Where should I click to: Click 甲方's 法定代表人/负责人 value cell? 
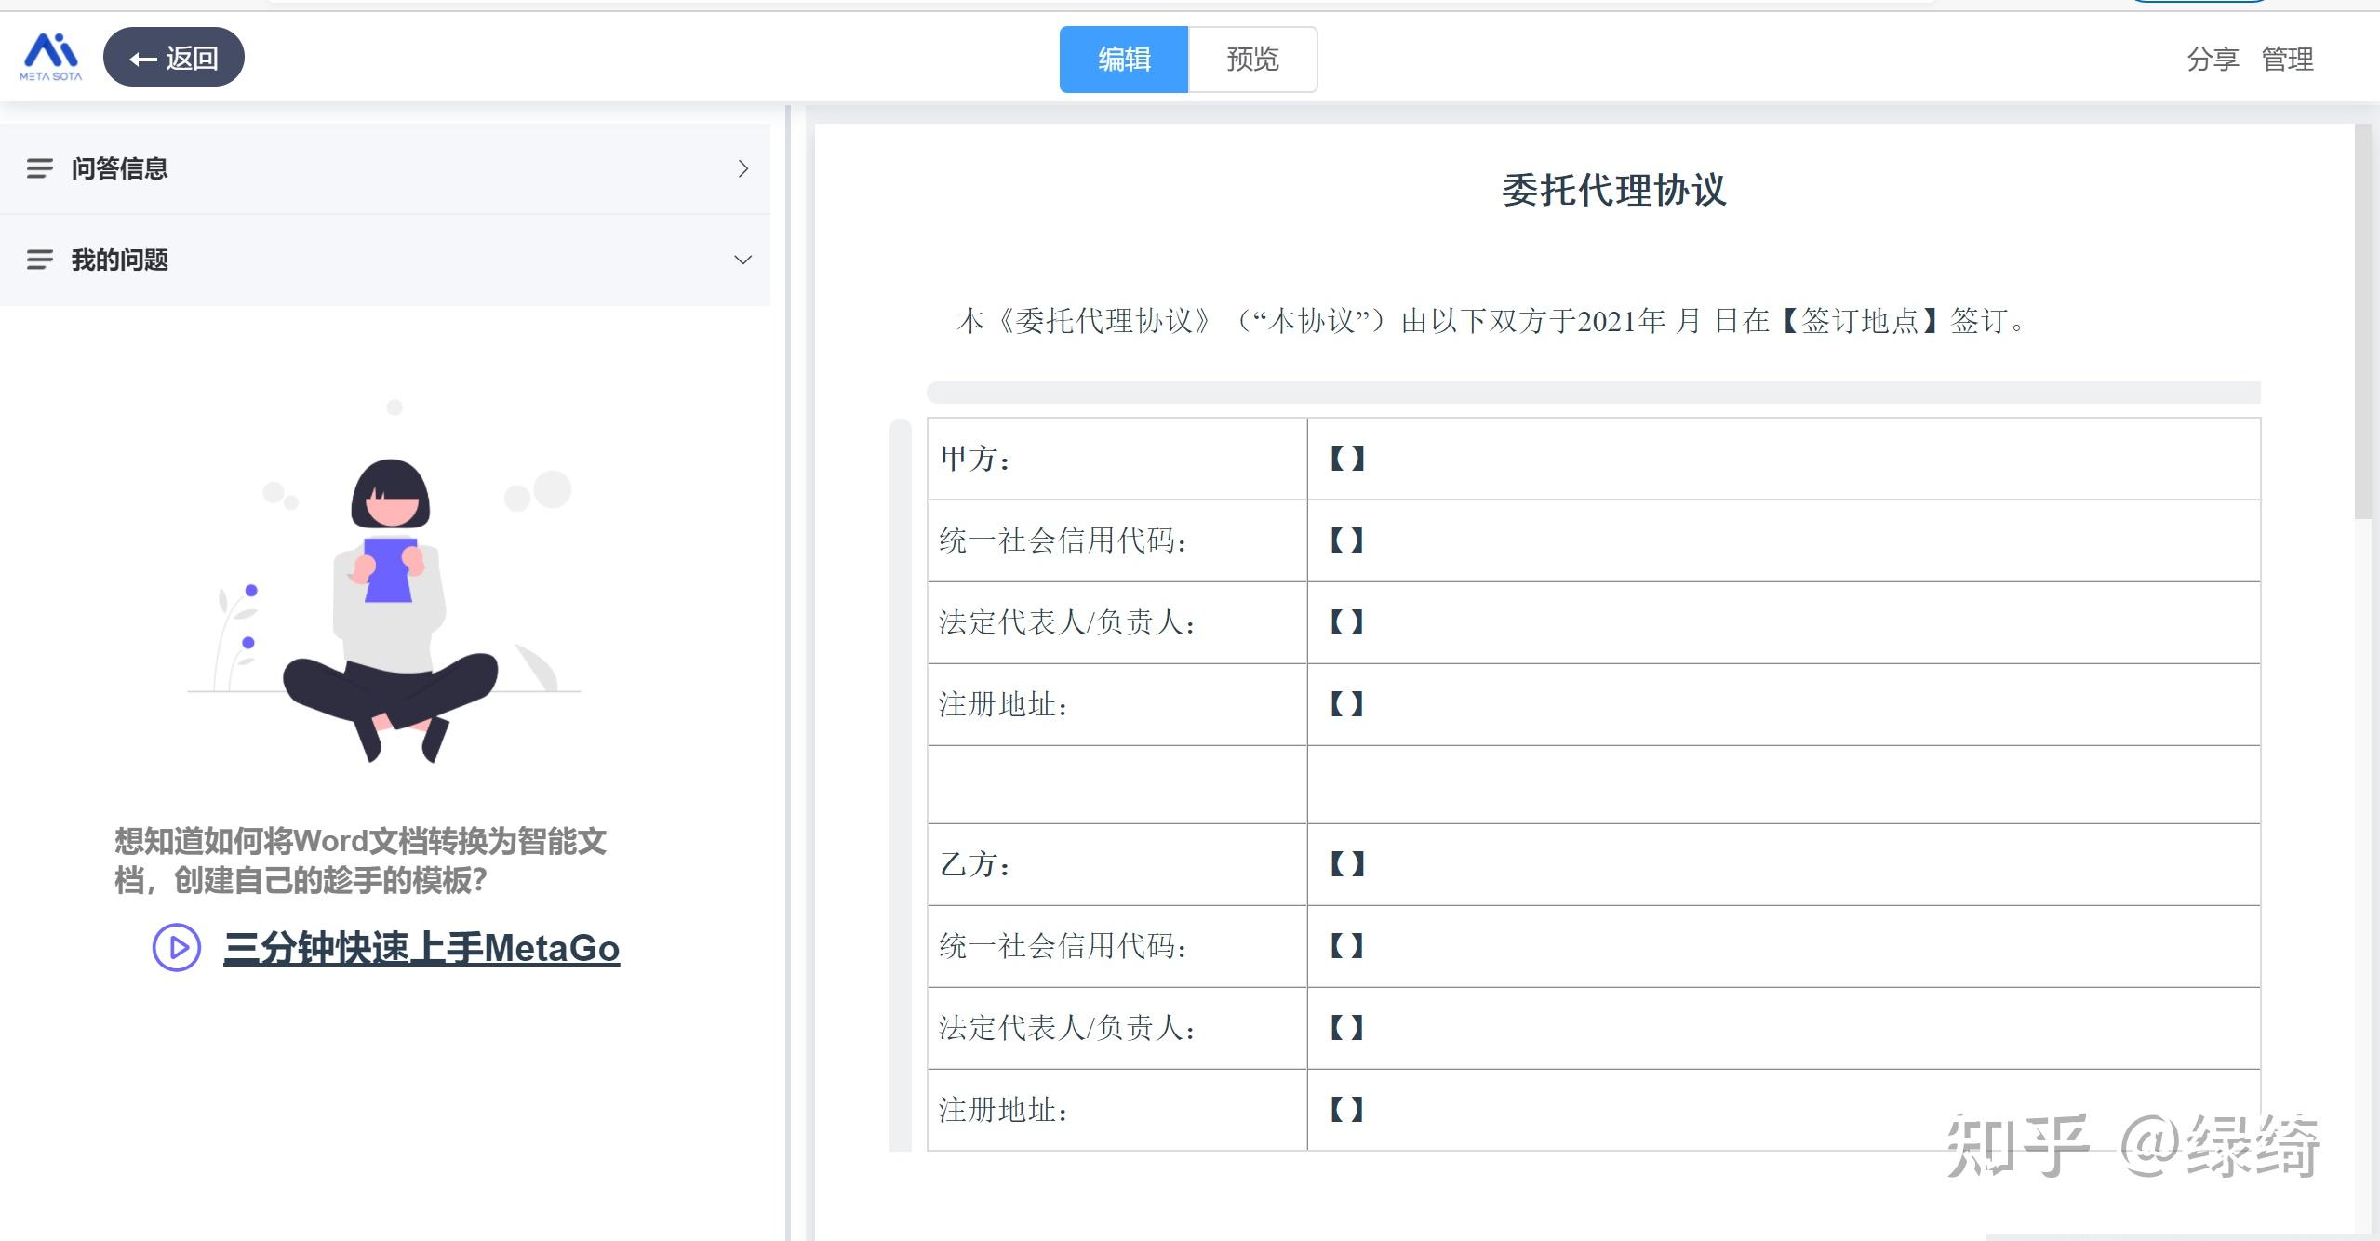(x=1345, y=622)
